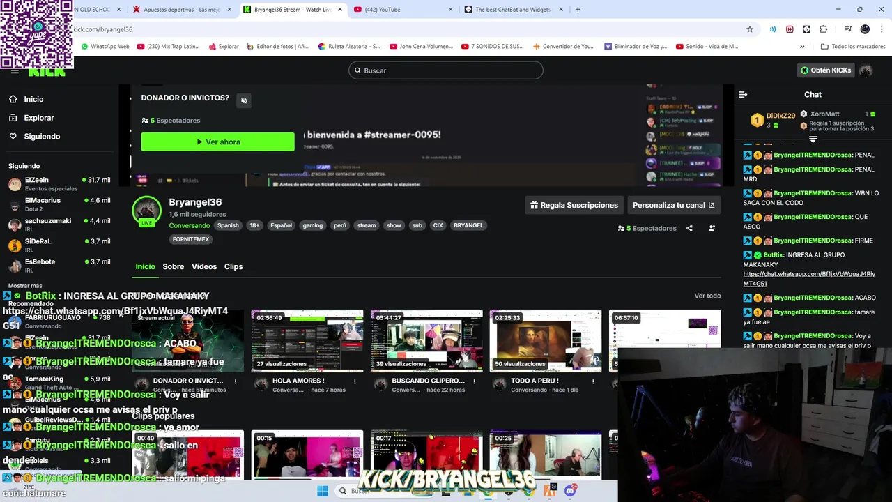Screen dimensions: 892x502
Task: Select the BRYANGEL tag
Action: click(x=468, y=225)
